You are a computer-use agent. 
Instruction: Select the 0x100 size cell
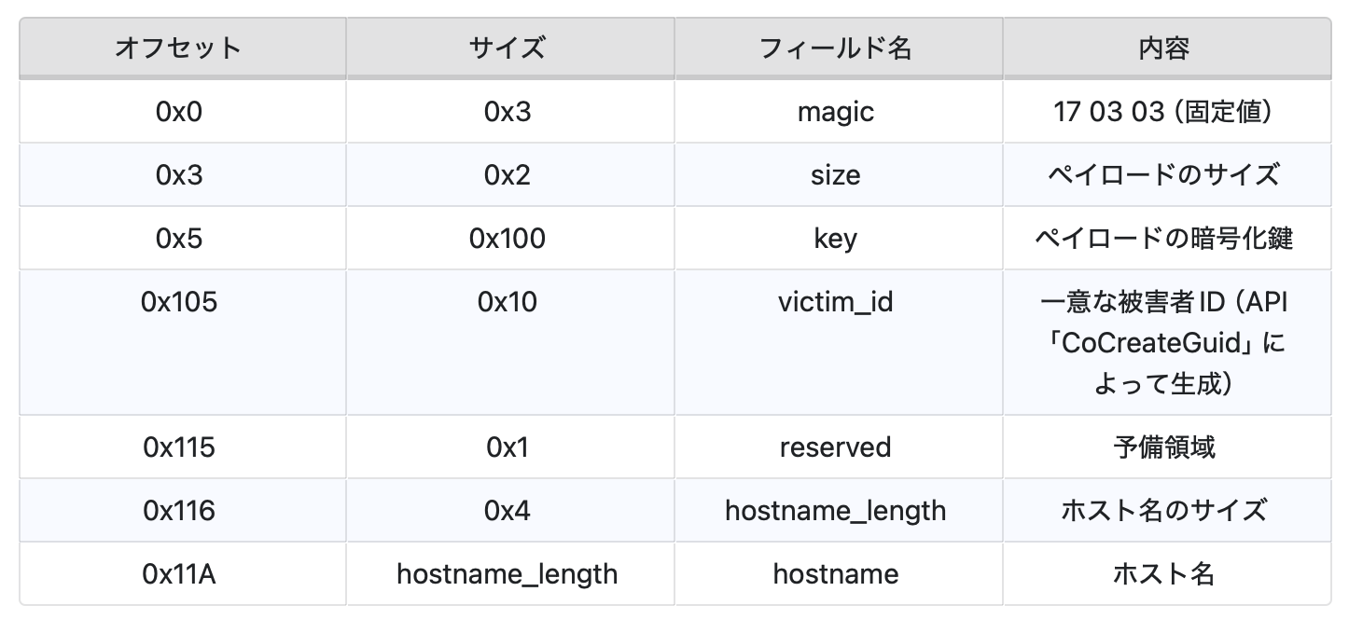click(508, 239)
